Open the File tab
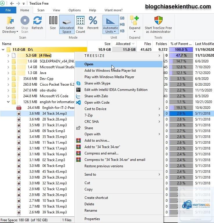The height and width of the screenshot is (223, 214). tap(8, 10)
